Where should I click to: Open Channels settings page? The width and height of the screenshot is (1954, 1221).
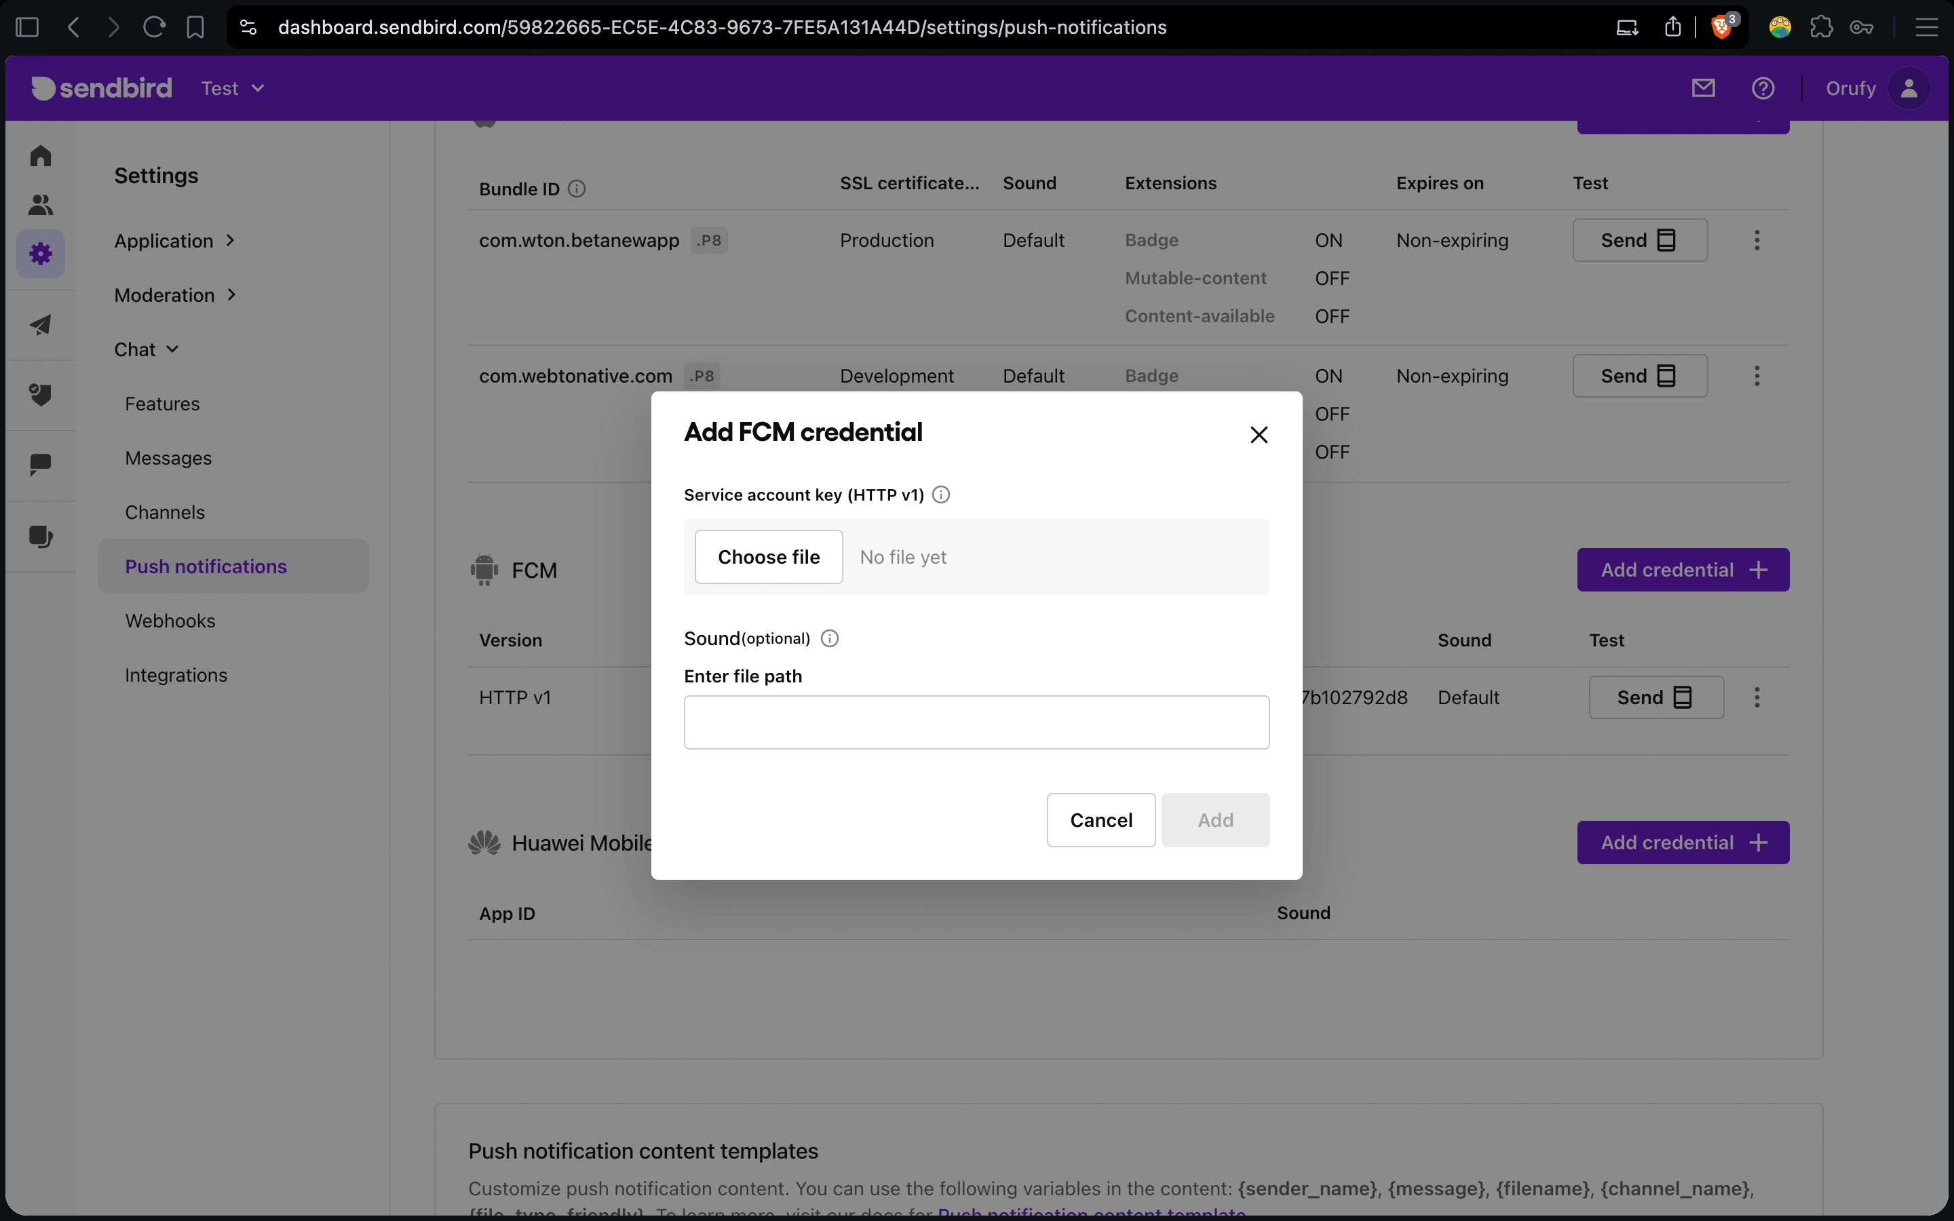[165, 512]
